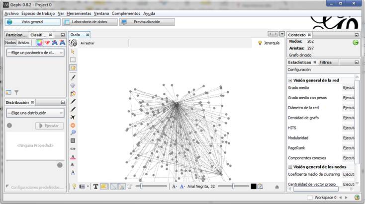Collapse Visión general de la red section
The width and height of the screenshot is (365, 204).
(x=290, y=80)
